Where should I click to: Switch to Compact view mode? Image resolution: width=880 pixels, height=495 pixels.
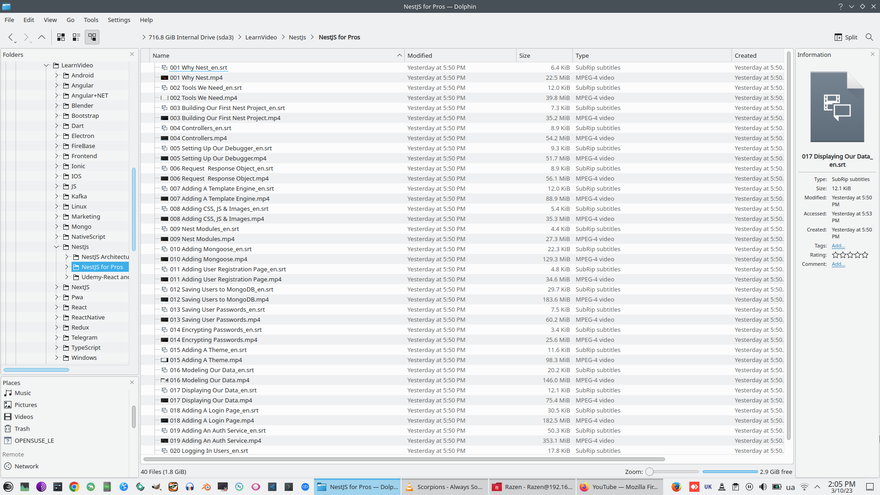(76, 37)
